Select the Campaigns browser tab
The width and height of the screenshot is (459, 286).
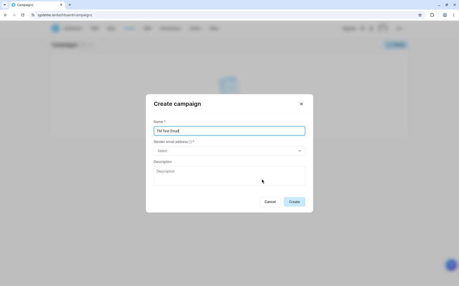pyautogui.click(x=37, y=5)
